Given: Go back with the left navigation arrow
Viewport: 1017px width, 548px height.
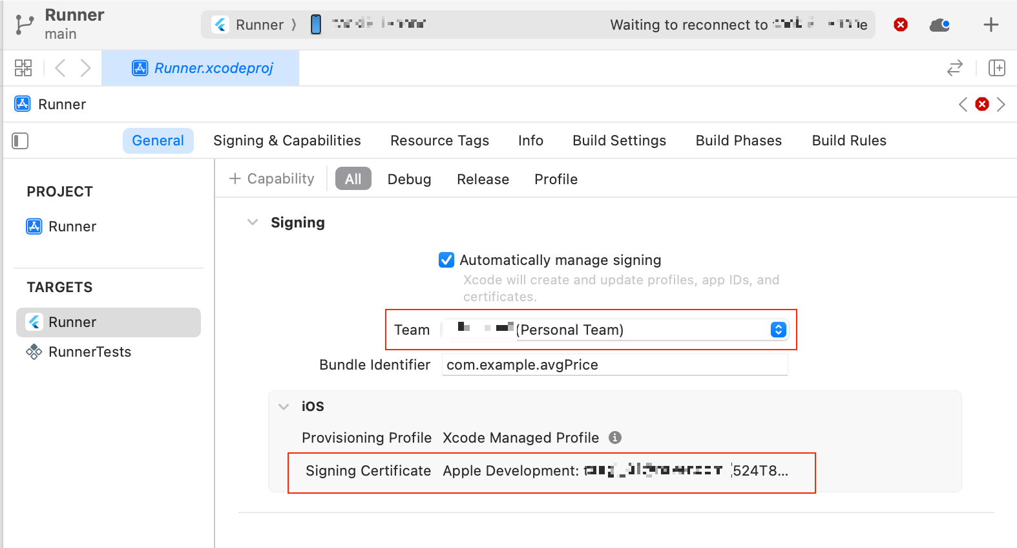Looking at the screenshot, I should point(60,68).
